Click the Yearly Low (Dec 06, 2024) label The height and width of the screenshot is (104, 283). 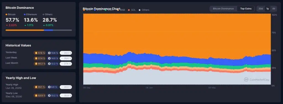pyautogui.click(x=14, y=95)
